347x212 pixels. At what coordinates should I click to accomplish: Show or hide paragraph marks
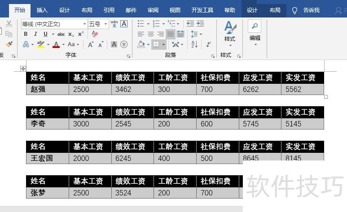coord(208,44)
